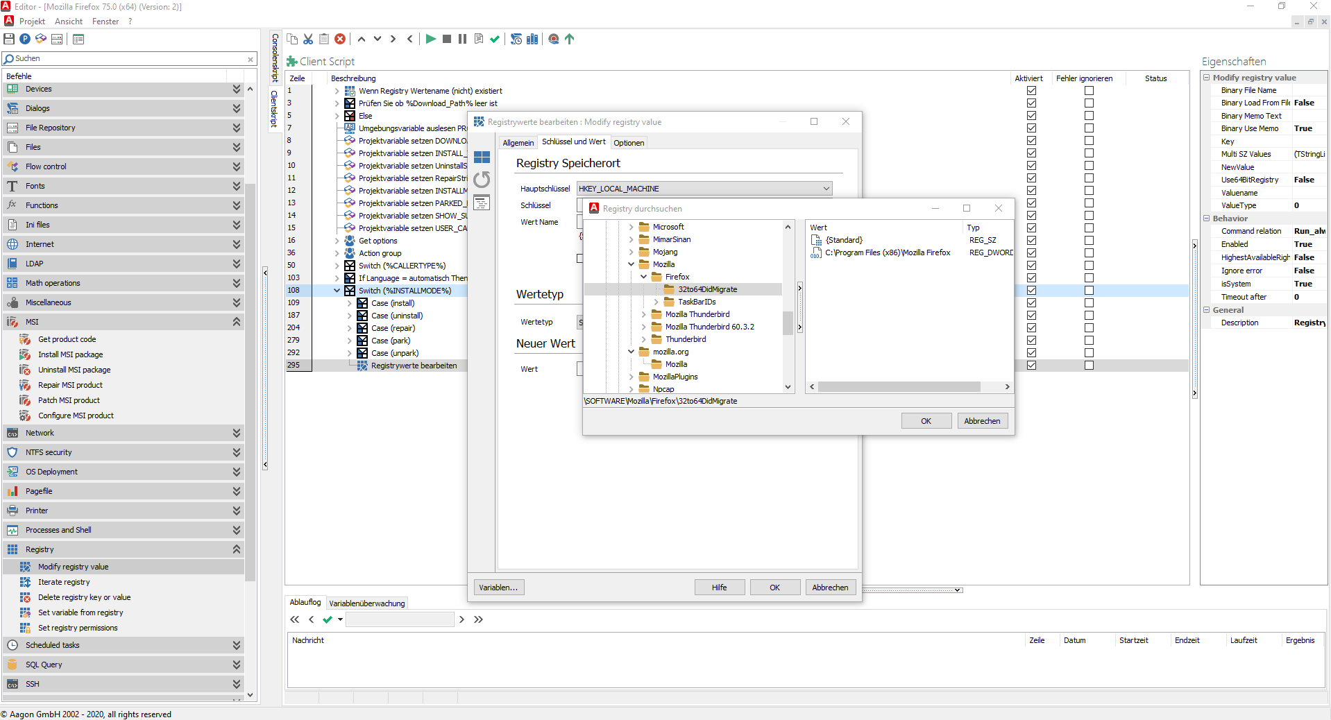Screen dimensions: 1331x720
Task: Toggle Fehler ignorieren for Registrywerte bearbeiten row
Action: (1089, 366)
